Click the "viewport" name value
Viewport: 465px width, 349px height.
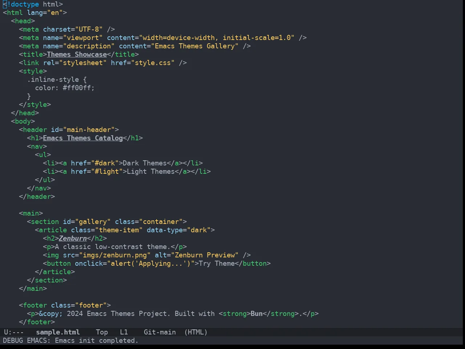click(x=83, y=38)
